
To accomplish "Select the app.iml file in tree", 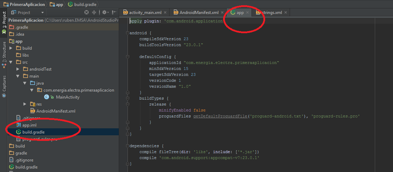I will [63, 125].
